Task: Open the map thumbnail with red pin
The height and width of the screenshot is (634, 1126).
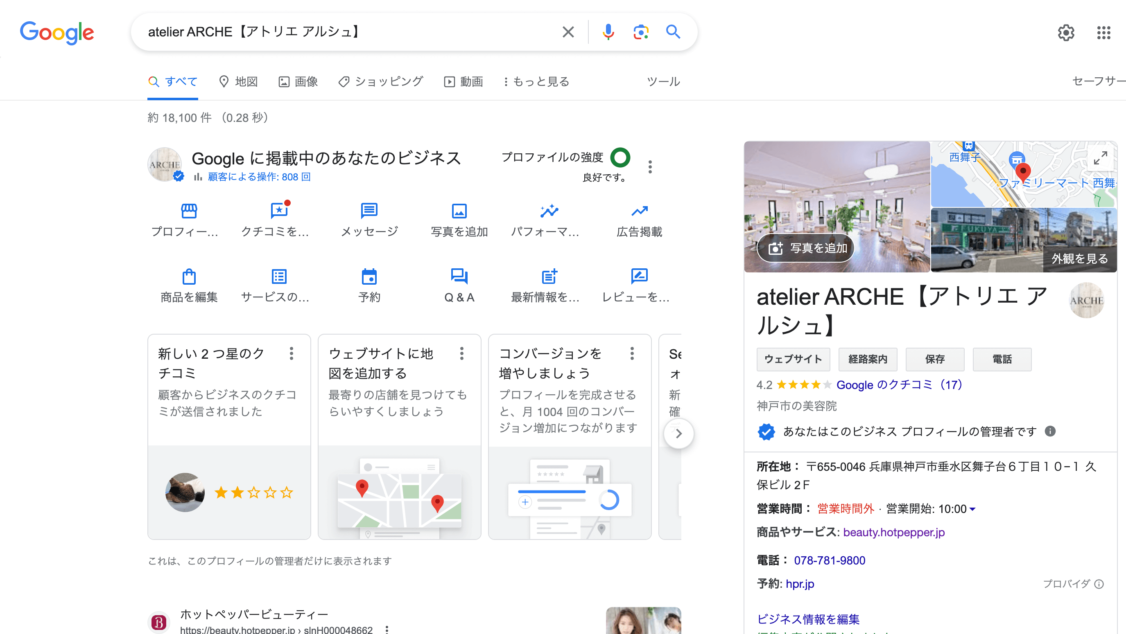Action: 1023,174
